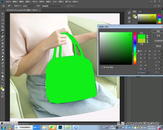Screen dimensions: 163x130
Task: Select the Horizontal Type tool
Action: click(3, 66)
